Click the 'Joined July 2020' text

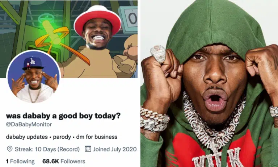click(115, 149)
